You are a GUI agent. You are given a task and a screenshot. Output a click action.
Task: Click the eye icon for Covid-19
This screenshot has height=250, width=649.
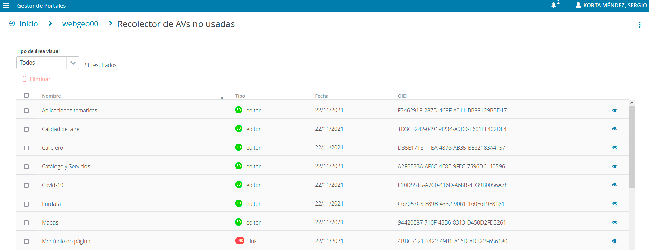614,185
